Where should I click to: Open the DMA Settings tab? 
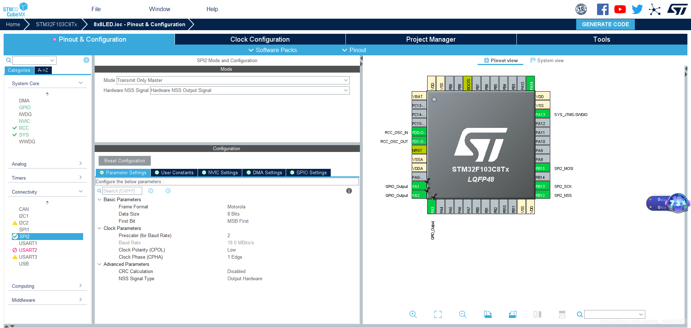pyautogui.click(x=264, y=172)
